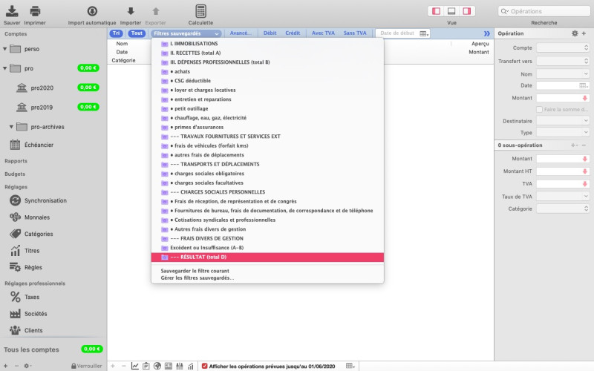Open Synchronisation settings in the sidebar
This screenshot has width=594, height=371.
click(45, 200)
